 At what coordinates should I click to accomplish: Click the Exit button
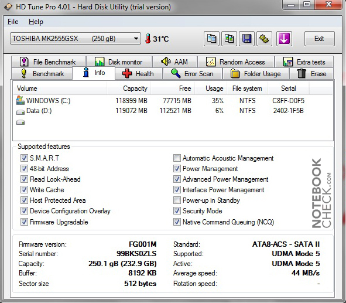[319, 39]
